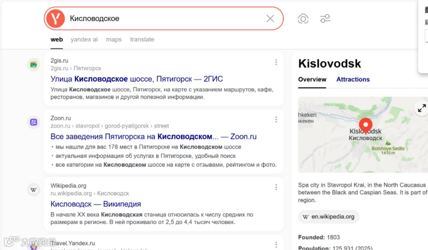Open more options for Wikipedia.org result
This screenshot has height=250, width=428.
click(276, 187)
